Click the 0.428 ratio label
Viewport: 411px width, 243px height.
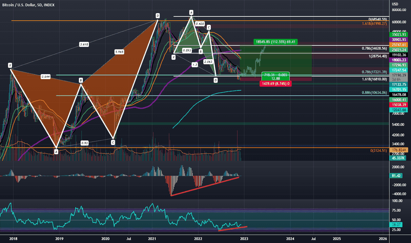pos(200,24)
